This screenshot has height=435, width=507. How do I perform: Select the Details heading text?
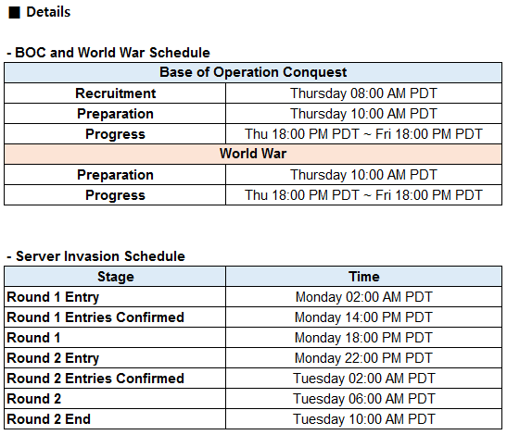pos(48,12)
